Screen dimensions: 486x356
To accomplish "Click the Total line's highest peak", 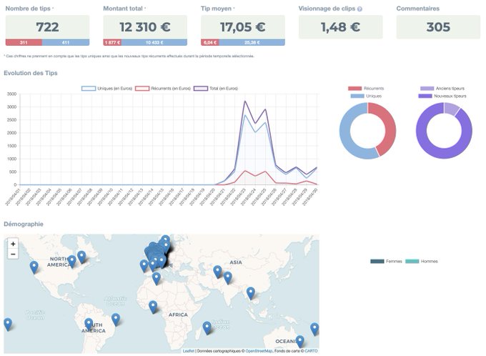I will pyautogui.click(x=245, y=101).
